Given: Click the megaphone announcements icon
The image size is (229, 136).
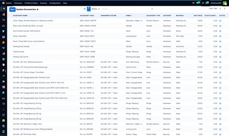Looking at the screenshot, I should point(194,3).
